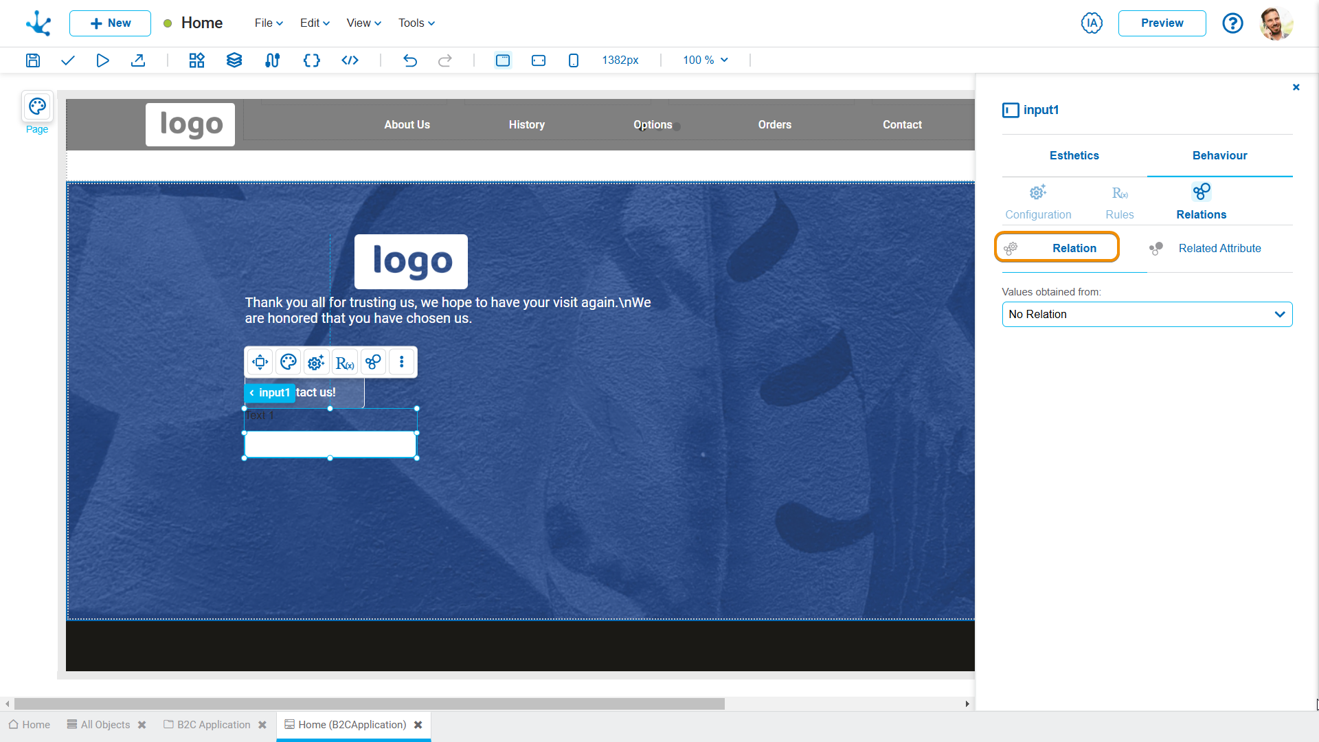
Task: Click the Run play icon
Action: [102, 60]
